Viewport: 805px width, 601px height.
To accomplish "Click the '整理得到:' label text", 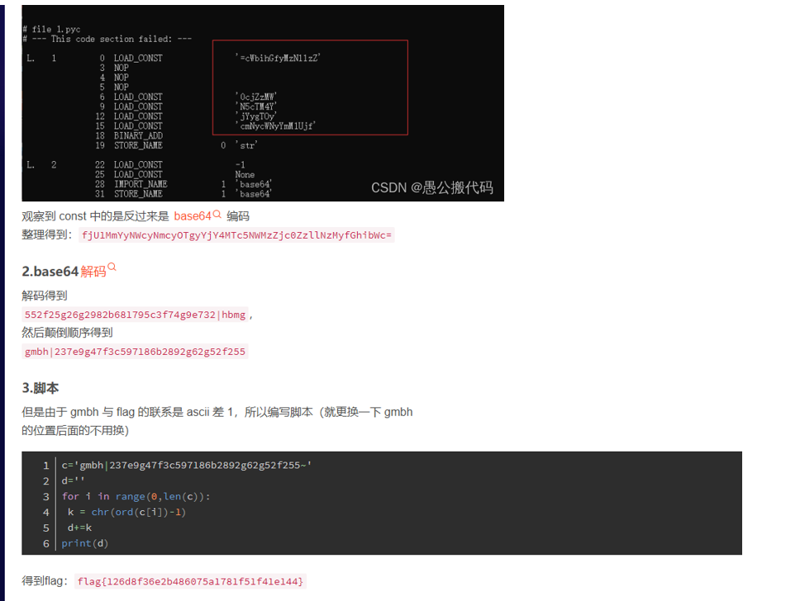I will (47, 234).
